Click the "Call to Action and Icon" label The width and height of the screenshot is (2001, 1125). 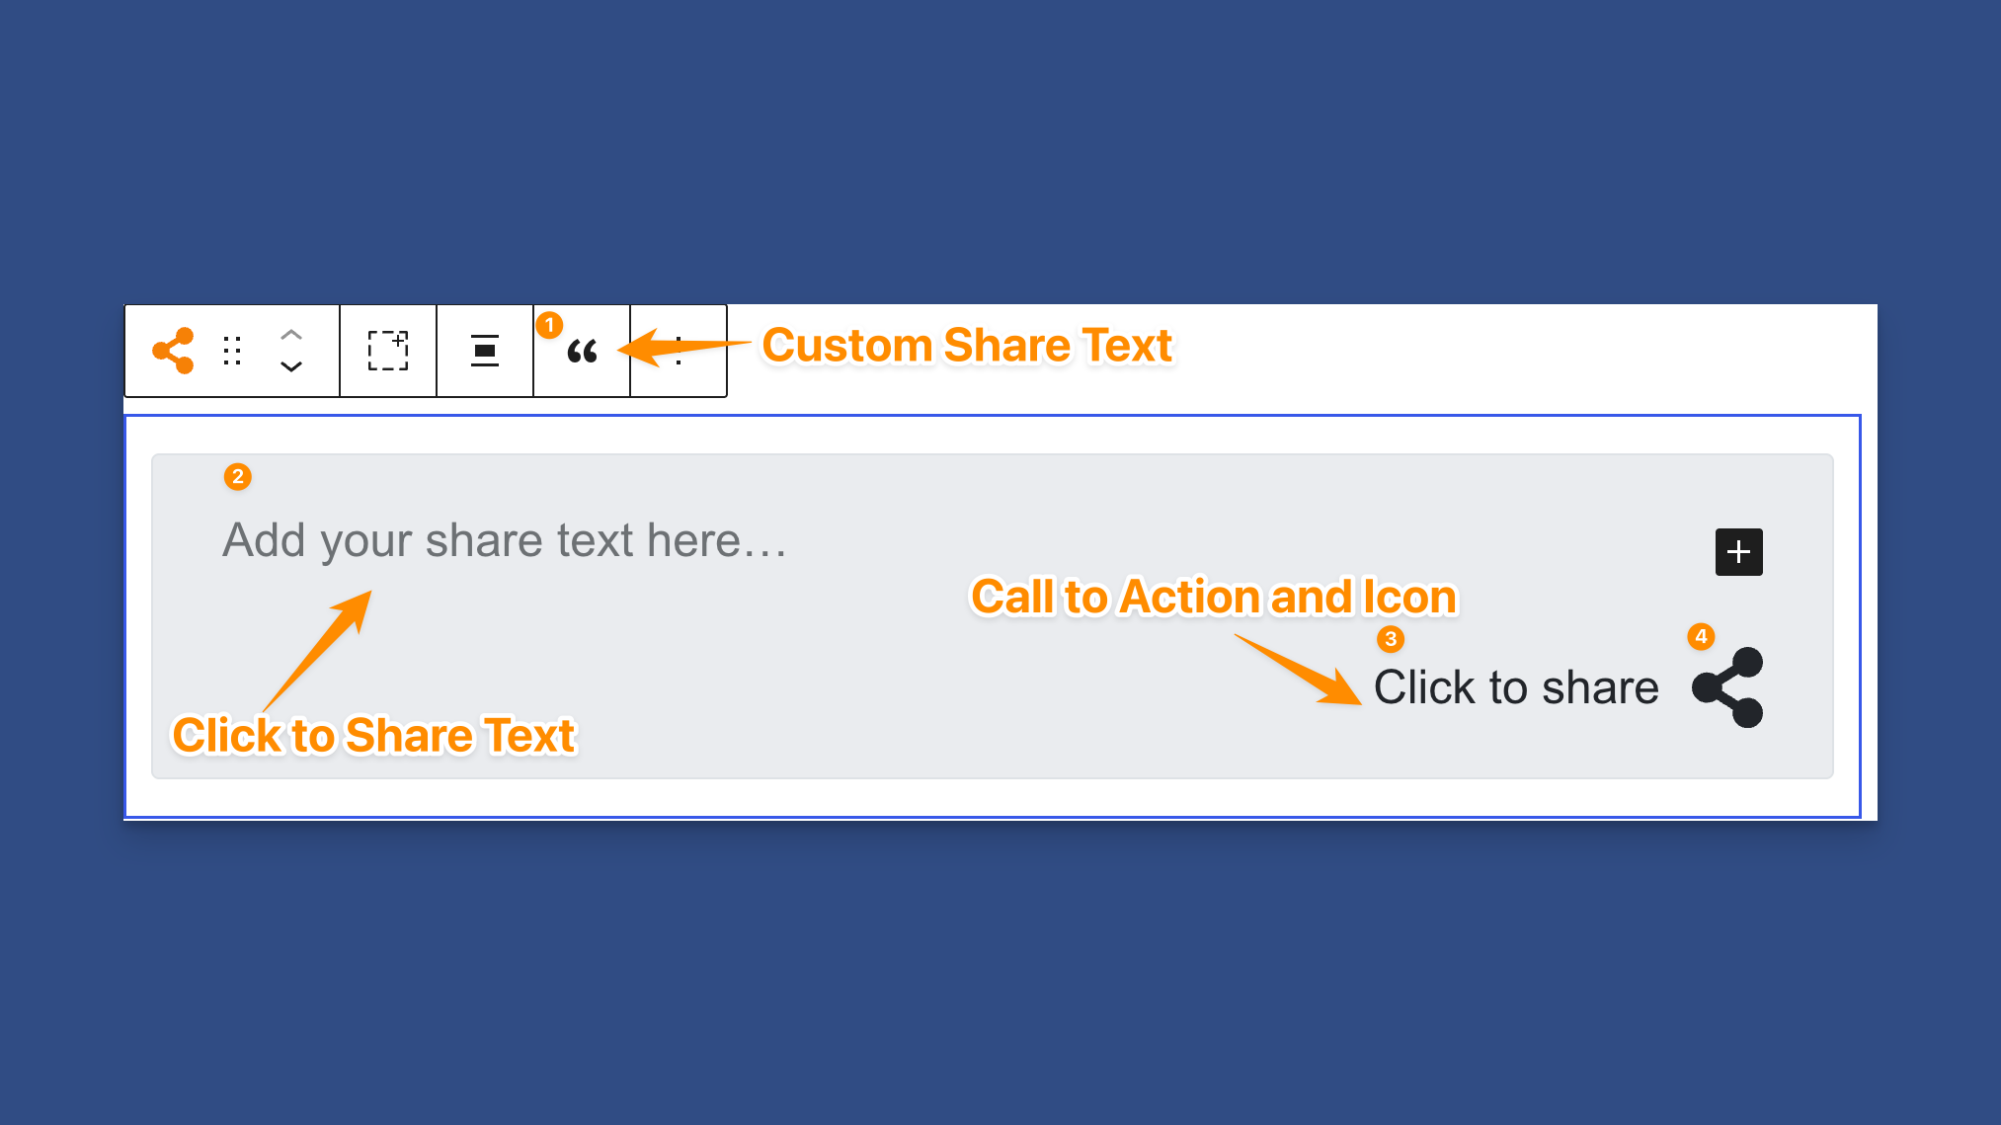(1214, 597)
